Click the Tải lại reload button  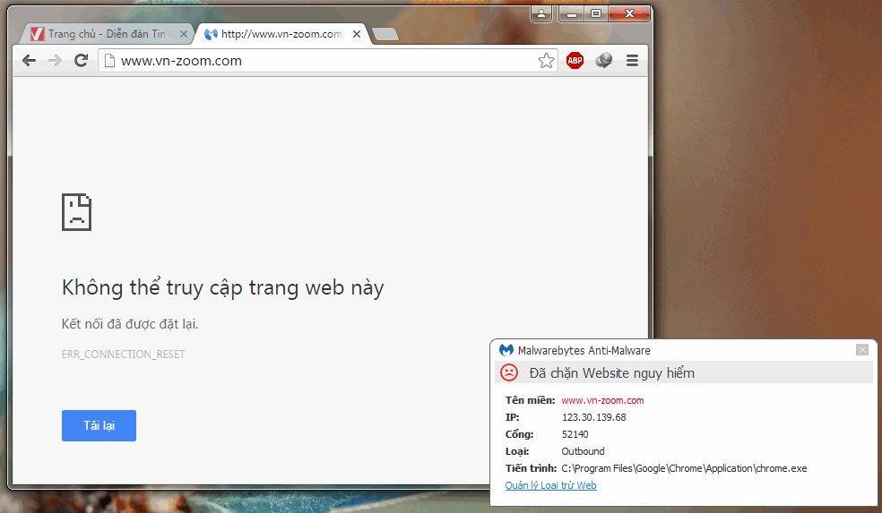(99, 425)
